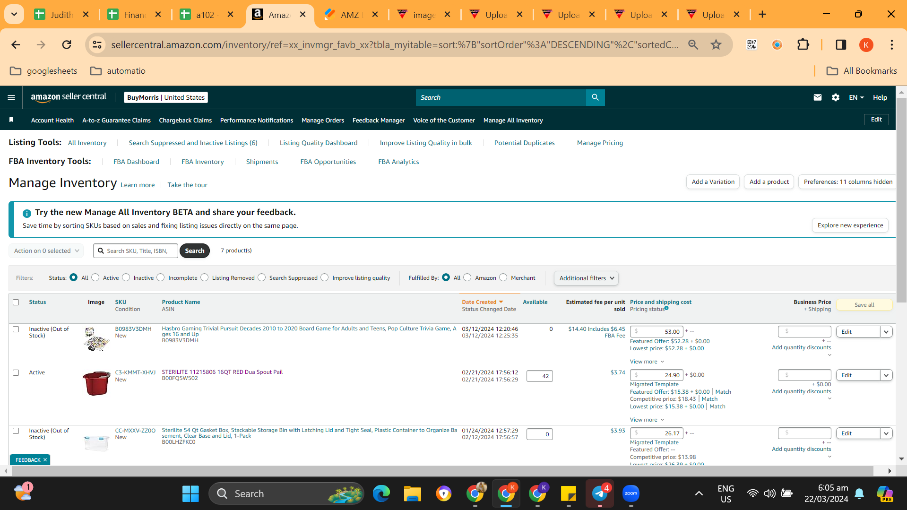Open Telegram from the taskbar
The width and height of the screenshot is (907, 510).
pyautogui.click(x=600, y=494)
